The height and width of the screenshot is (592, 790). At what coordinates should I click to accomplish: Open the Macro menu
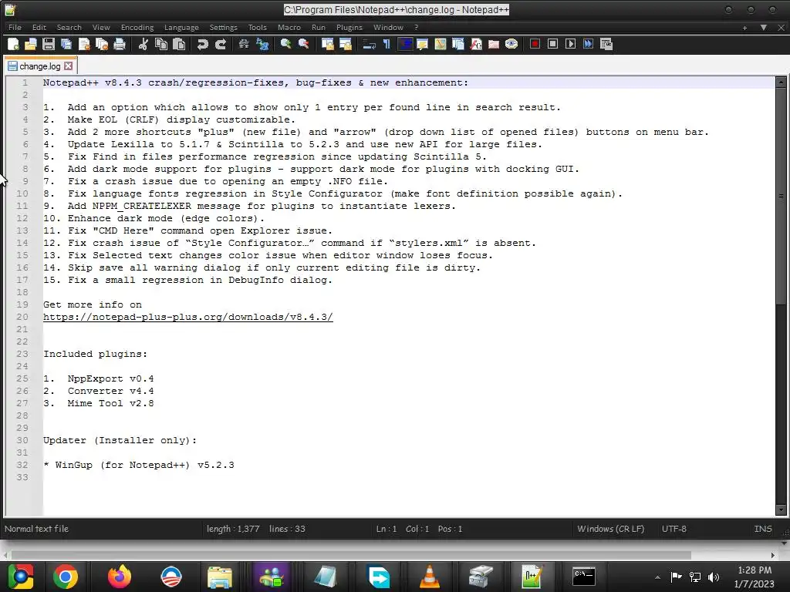point(289,27)
